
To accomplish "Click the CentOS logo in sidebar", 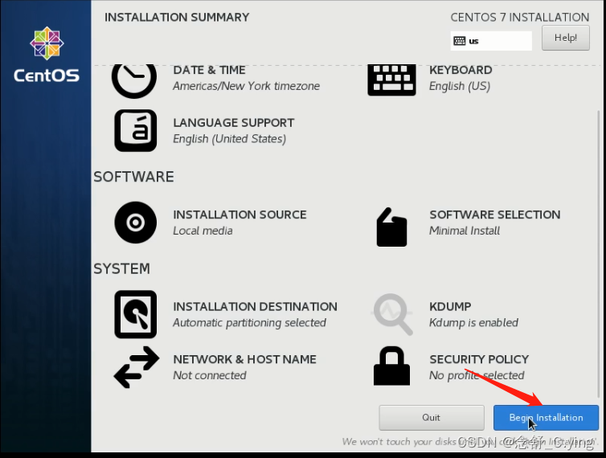I will point(47,54).
